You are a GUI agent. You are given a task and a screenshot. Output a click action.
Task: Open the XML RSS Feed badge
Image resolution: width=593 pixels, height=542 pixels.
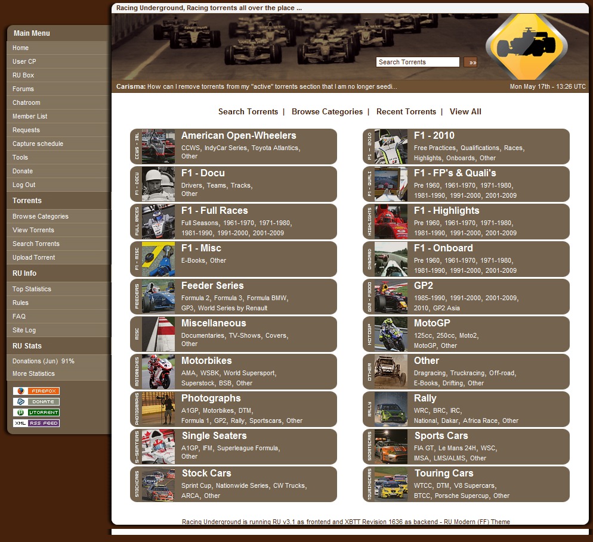[x=36, y=423]
